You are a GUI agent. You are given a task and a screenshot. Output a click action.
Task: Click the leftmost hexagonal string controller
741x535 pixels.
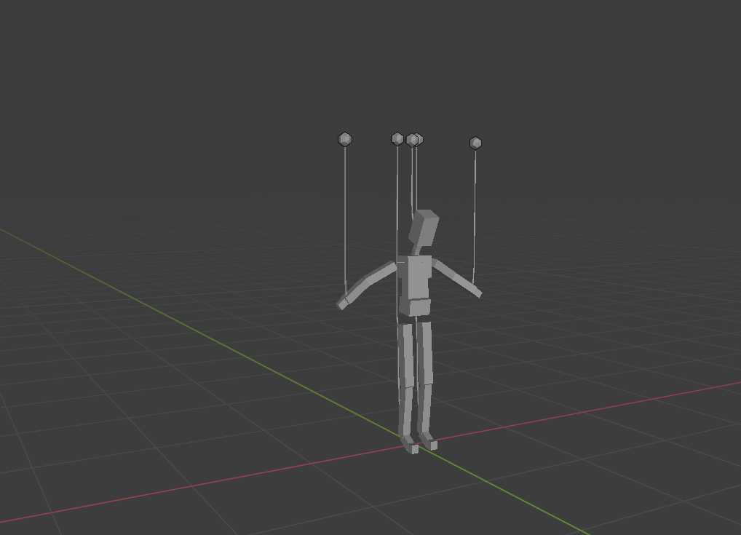click(x=344, y=138)
